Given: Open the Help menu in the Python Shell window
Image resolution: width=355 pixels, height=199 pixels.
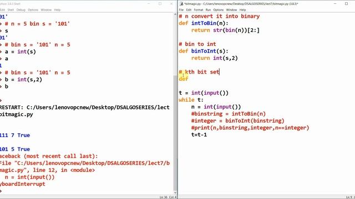Looking at the screenshot, I should tap(57, 10).
